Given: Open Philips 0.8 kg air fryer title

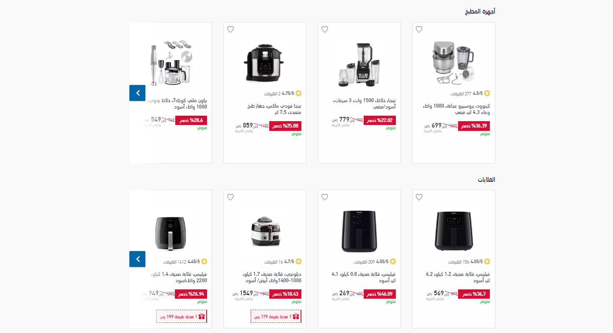Looking at the screenshot, I should pos(363,277).
